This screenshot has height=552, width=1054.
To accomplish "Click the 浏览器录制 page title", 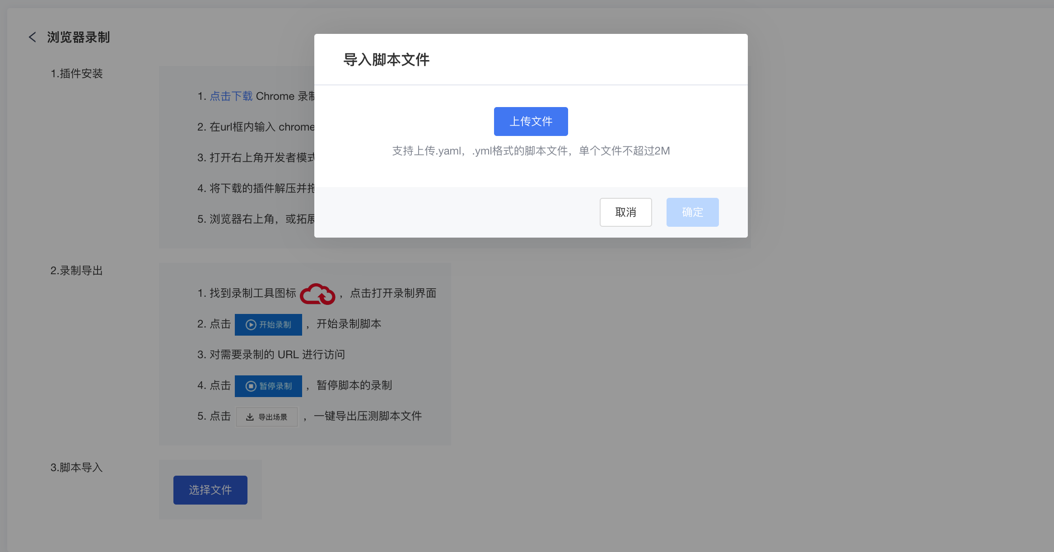I will [x=79, y=37].
